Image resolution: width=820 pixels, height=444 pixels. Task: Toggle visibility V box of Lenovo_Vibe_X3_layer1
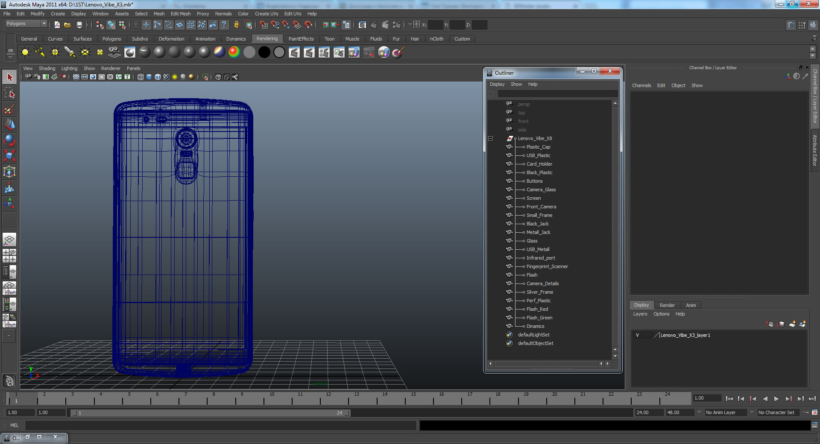(x=638, y=335)
